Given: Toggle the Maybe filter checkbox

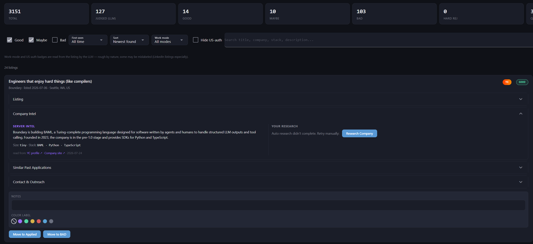Looking at the screenshot, I should pyautogui.click(x=31, y=40).
